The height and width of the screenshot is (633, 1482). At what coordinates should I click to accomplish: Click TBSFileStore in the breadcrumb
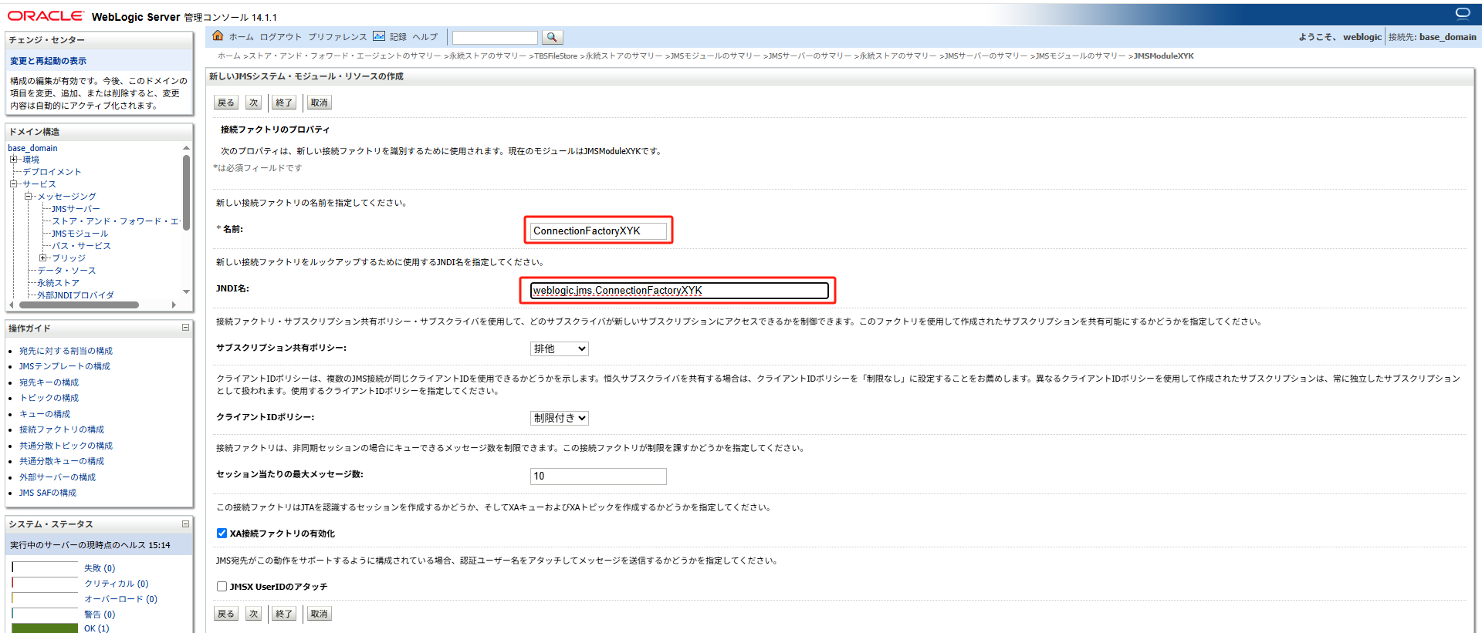556,56
